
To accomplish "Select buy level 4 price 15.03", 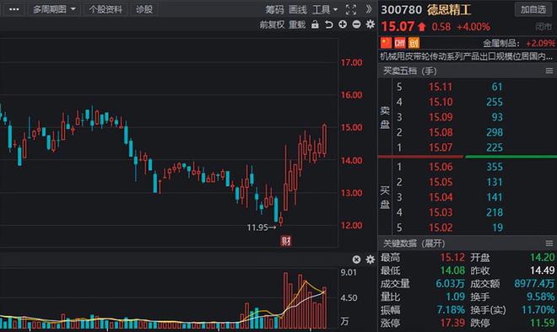I will [x=441, y=212].
